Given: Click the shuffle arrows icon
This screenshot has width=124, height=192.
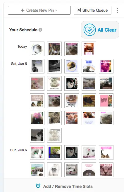Looking at the screenshot, I should (79, 10).
